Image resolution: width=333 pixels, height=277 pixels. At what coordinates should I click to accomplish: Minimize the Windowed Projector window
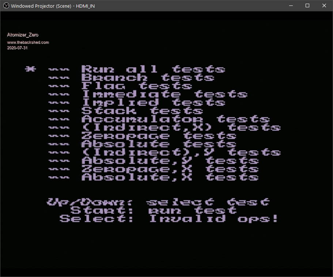pos(291,5)
